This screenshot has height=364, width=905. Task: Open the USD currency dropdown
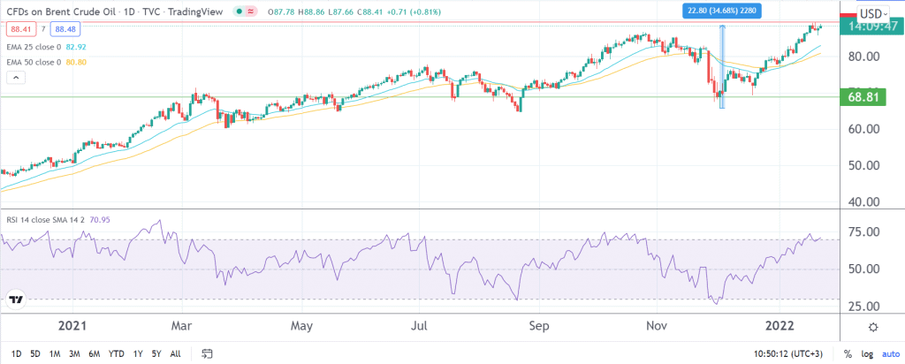[874, 14]
